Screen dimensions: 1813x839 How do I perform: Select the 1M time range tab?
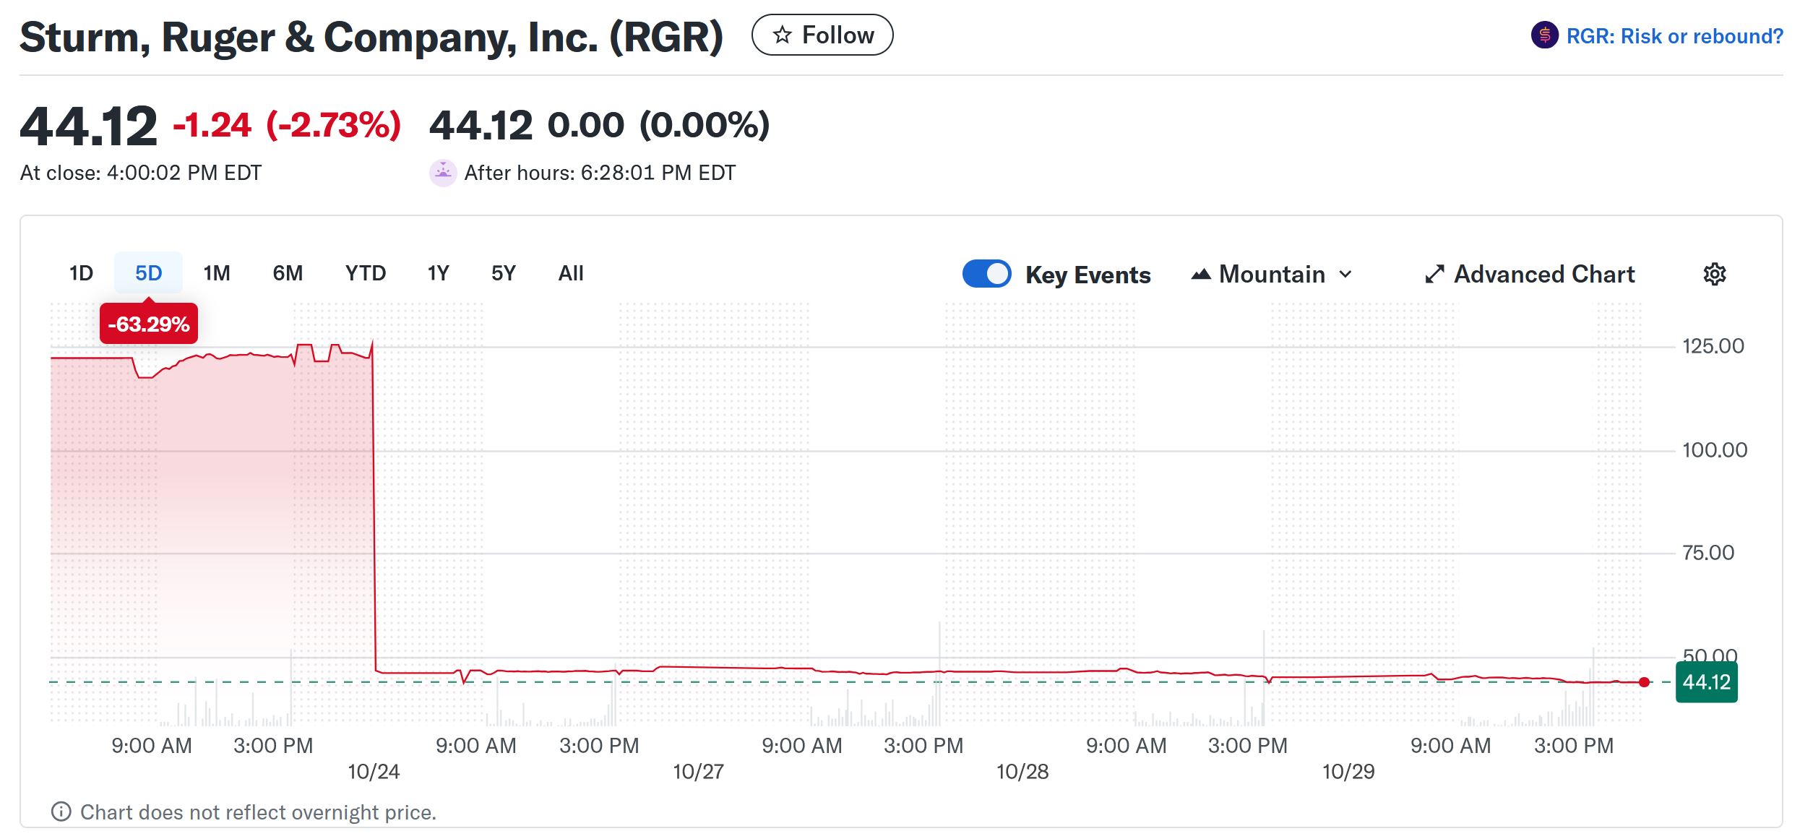click(216, 273)
